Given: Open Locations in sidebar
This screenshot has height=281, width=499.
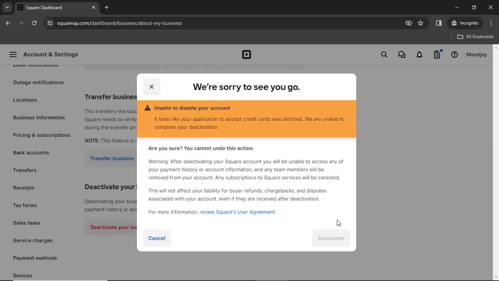Looking at the screenshot, I should (x=25, y=100).
